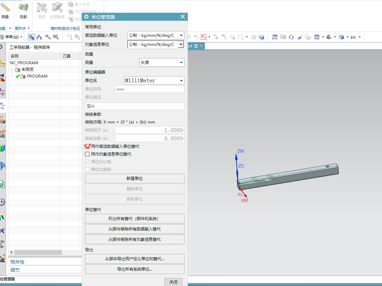Viewport: 382px width, 286px height.
Task: Click the 单位为公制 checkbox
Action: tap(87, 162)
